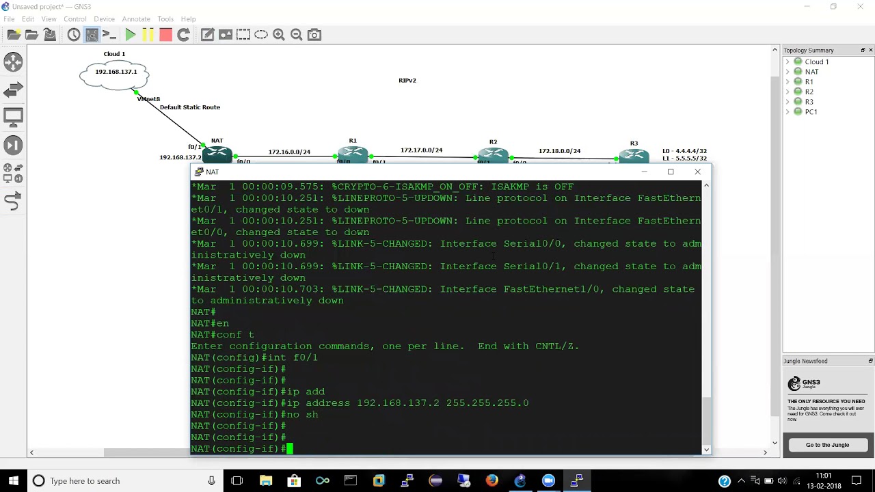Float the Topology Summary panel
The width and height of the screenshot is (875, 492).
[863, 50]
